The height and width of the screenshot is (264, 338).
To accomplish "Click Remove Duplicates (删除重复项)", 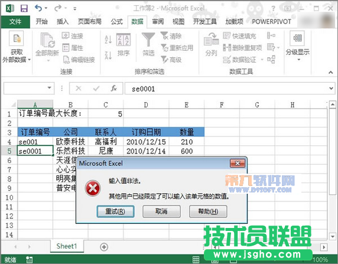I will (242, 48).
